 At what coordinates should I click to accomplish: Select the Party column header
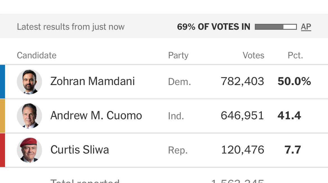click(178, 55)
